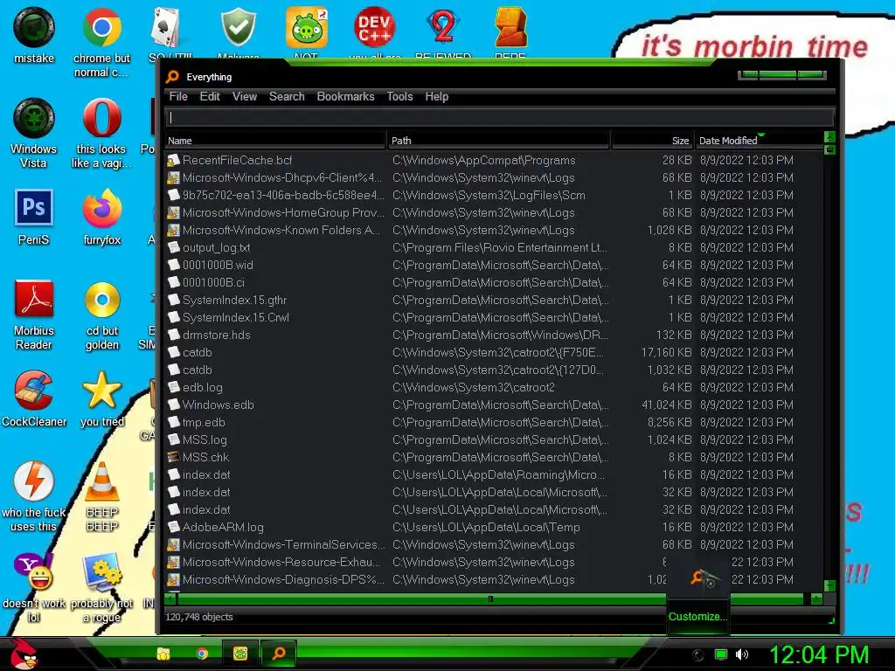Open the Edit menu
895x671 pixels.
[210, 96]
